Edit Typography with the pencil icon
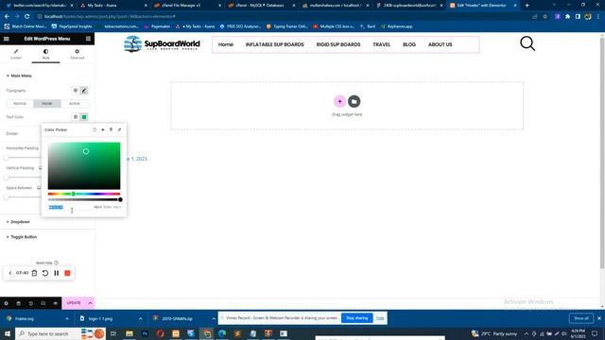605x340 pixels. tap(84, 91)
